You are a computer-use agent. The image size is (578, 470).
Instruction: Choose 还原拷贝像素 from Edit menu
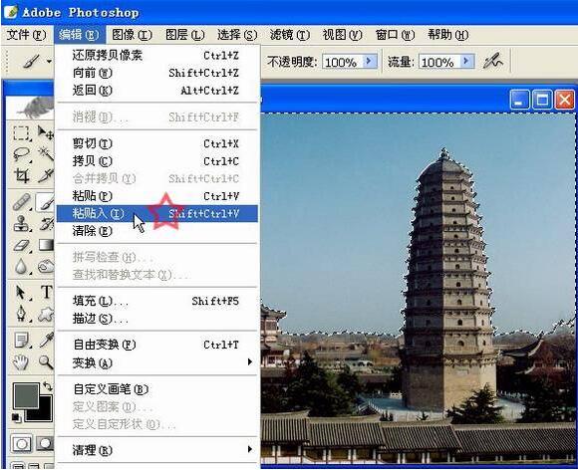tap(157, 55)
